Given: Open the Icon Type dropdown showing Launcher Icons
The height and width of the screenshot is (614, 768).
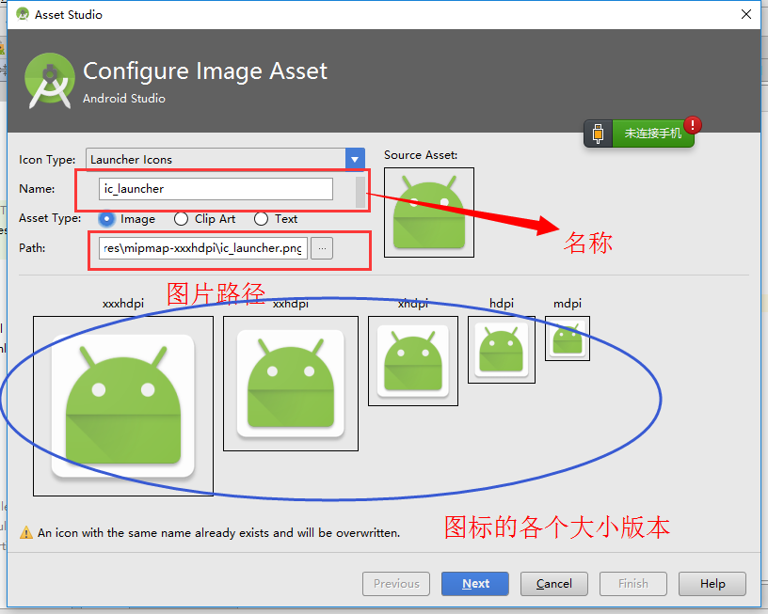Looking at the screenshot, I should [216, 159].
